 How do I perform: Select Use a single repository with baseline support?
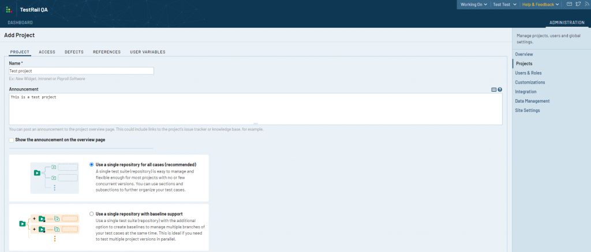click(92, 214)
